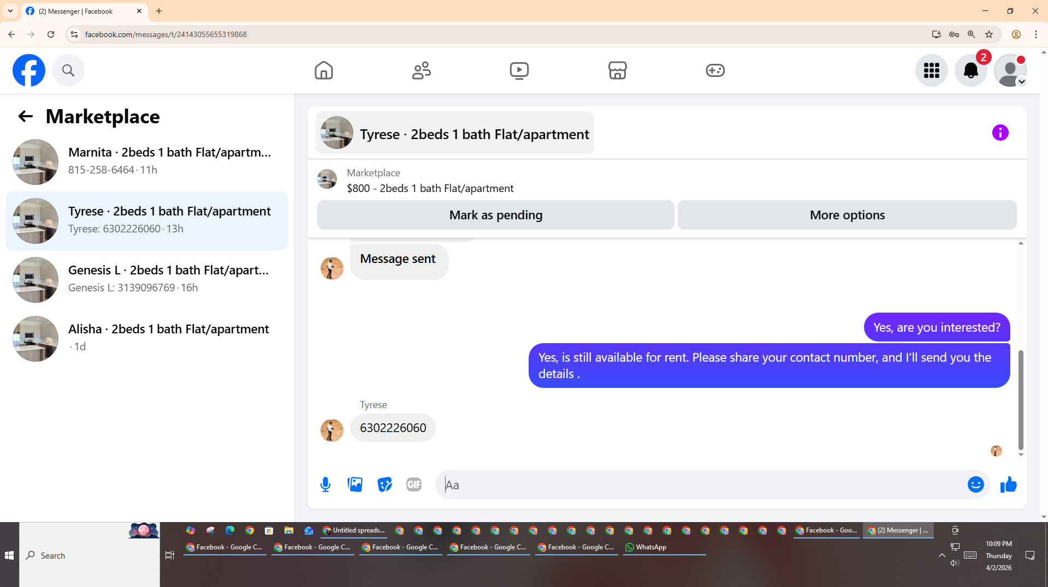Screen dimensions: 1048x587
Task: Show hidden system tray icons
Action: pyautogui.click(x=942, y=555)
